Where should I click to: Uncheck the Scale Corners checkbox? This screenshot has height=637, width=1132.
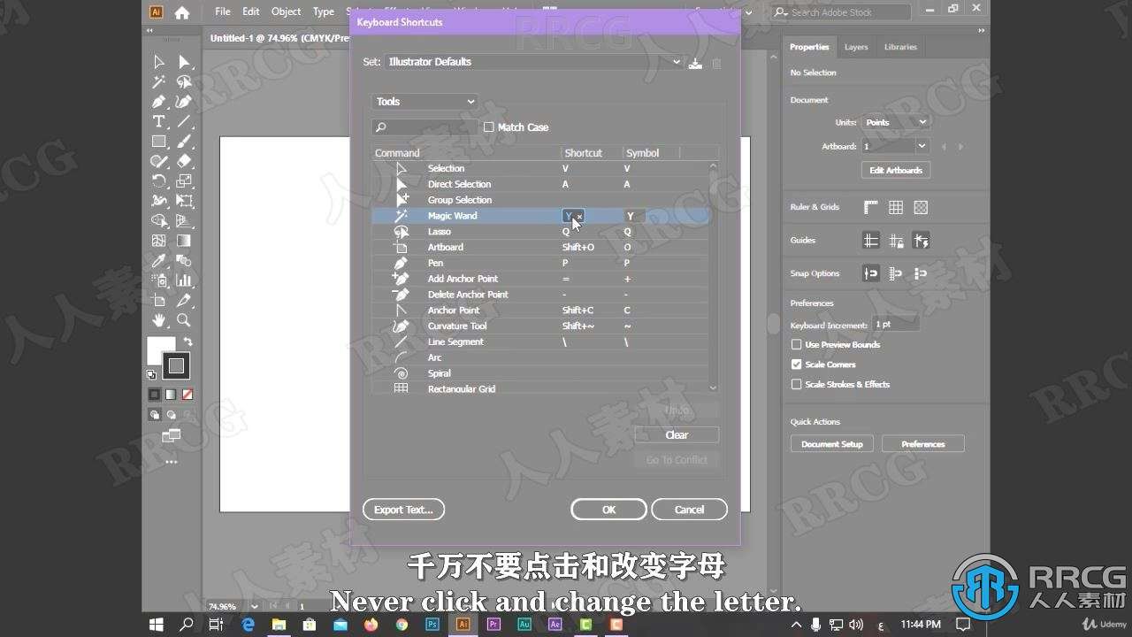pos(796,365)
